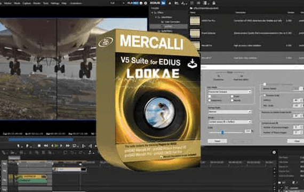Step to the previous frame

(52, 146)
